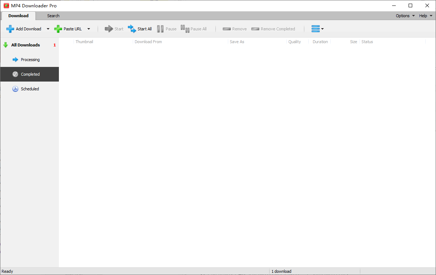Click the Pause bars icon
This screenshot has height=275, width=436.
(160, 29)
